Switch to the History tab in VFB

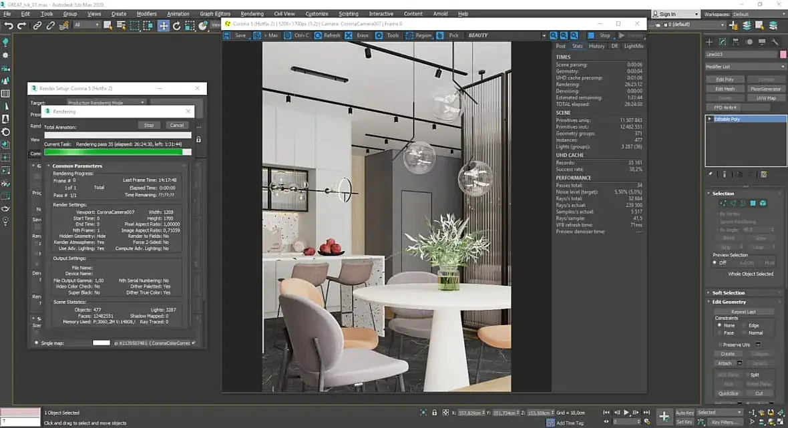596,46
